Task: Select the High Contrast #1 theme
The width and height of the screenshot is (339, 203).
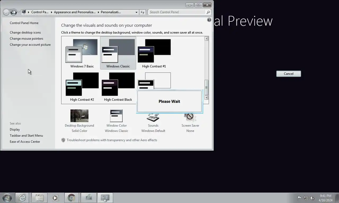Action: pyautogui.click(x=154, y=53)
